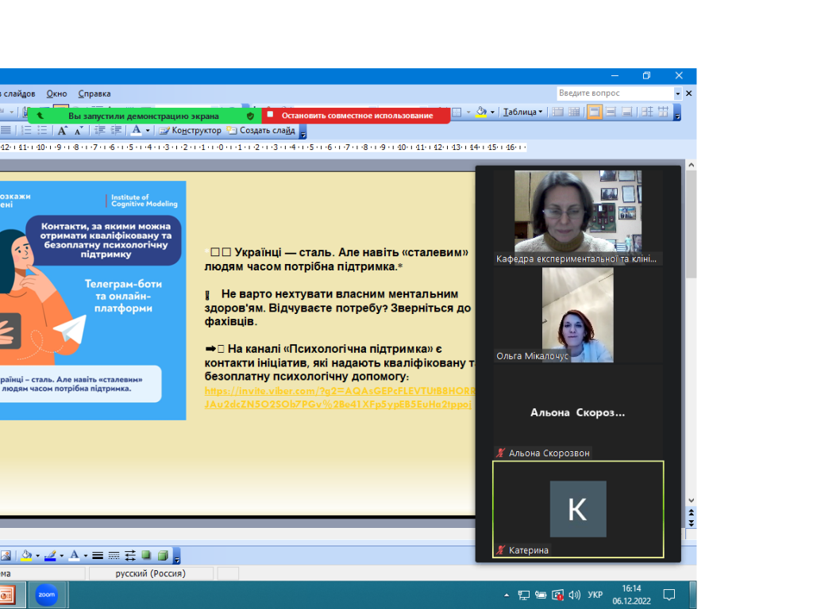Screen dimensions: 813x609
Task: Open the Окно menu
Action: coord(56,94)
